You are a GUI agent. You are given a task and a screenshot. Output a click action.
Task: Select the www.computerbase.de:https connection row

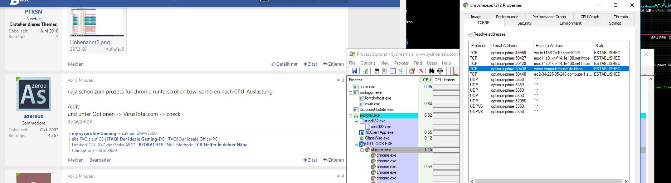549,69
